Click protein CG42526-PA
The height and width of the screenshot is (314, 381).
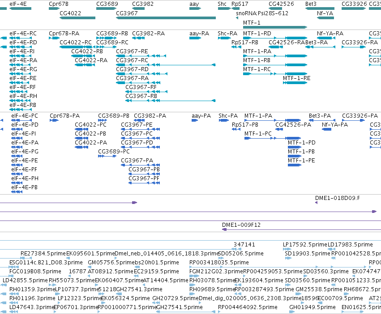click(293, 125)
